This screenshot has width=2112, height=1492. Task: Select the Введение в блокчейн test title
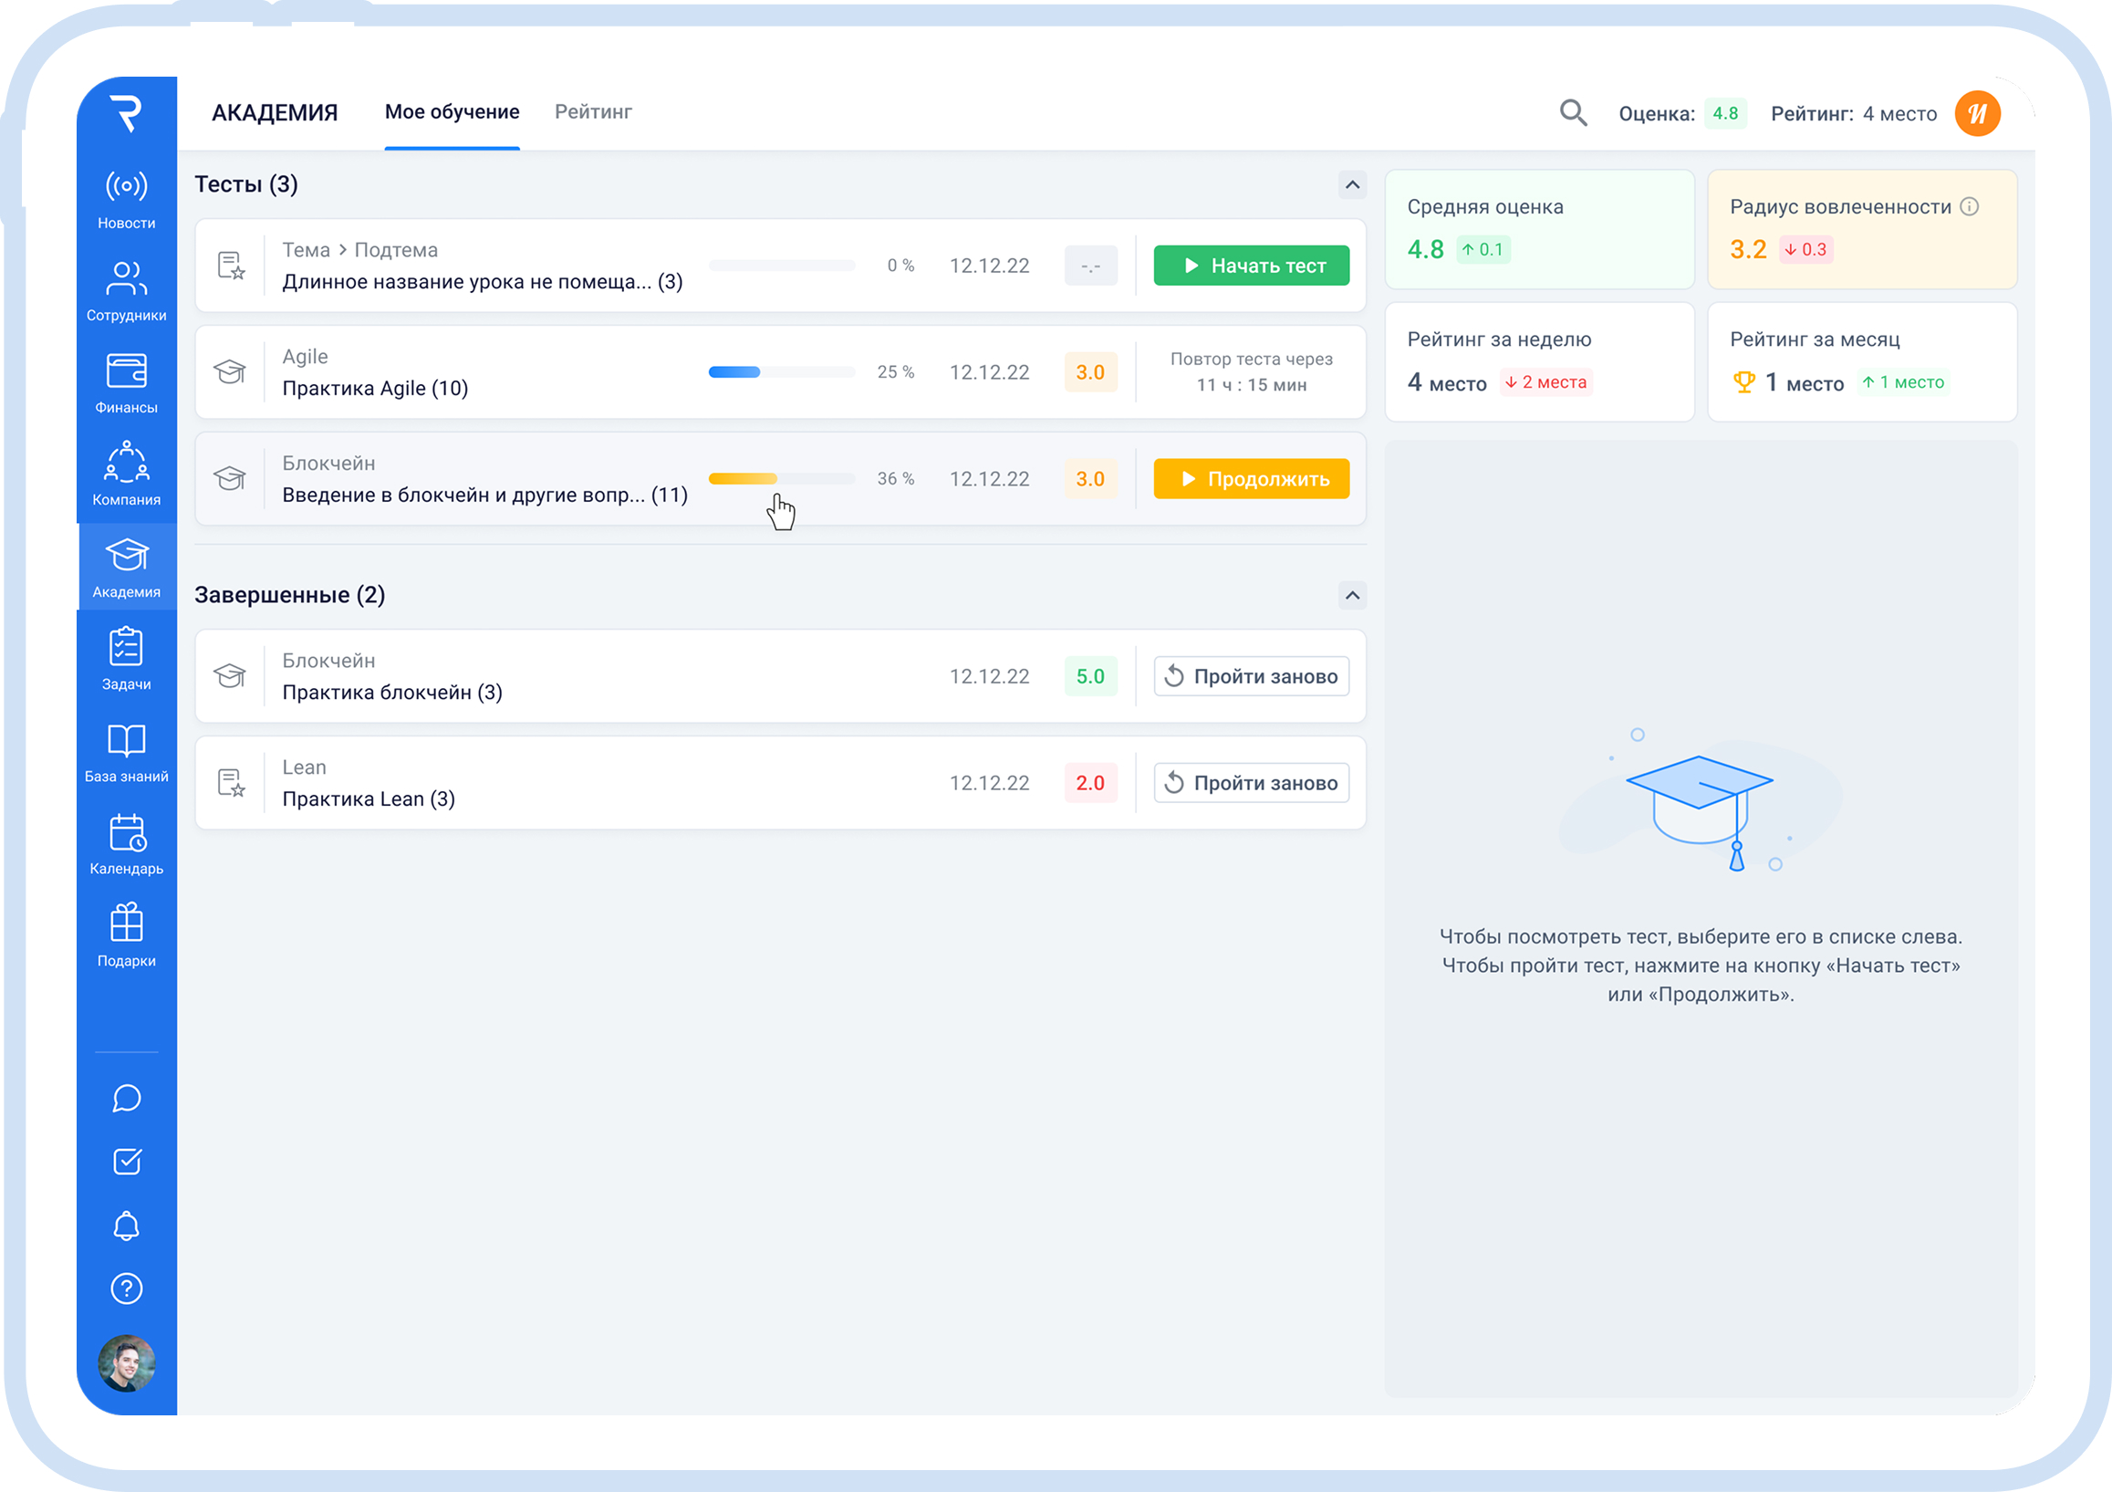tap(484, 495)
